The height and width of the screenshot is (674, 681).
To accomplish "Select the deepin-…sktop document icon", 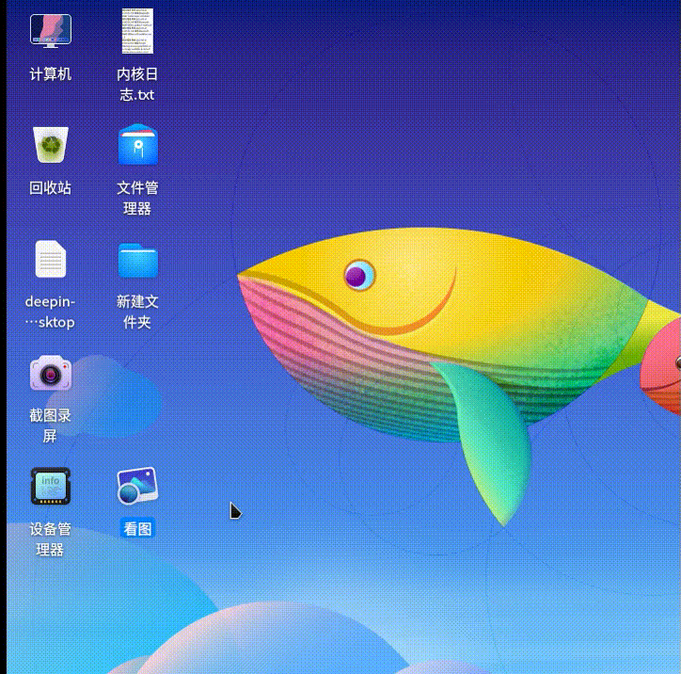I will pyautogui.click(x=51, y=259).
